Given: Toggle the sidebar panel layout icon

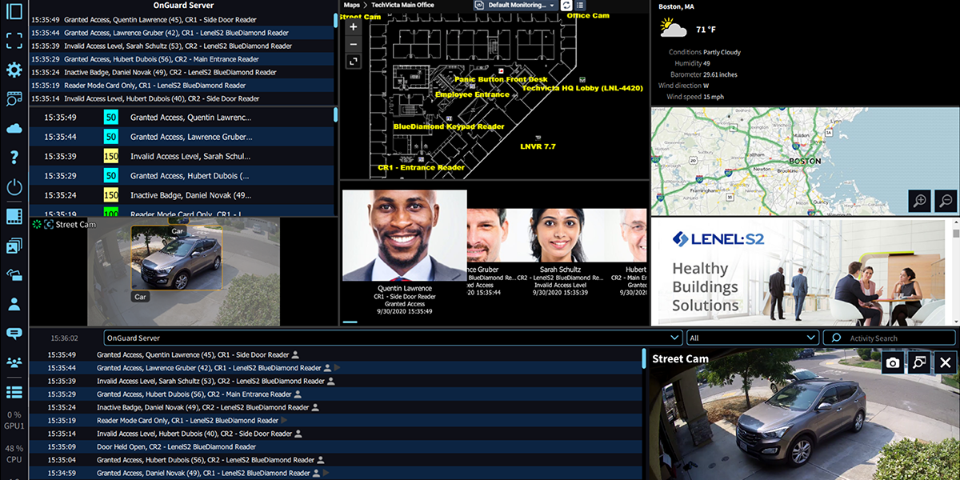Looking at the screenshot, I should coord(14,13).
